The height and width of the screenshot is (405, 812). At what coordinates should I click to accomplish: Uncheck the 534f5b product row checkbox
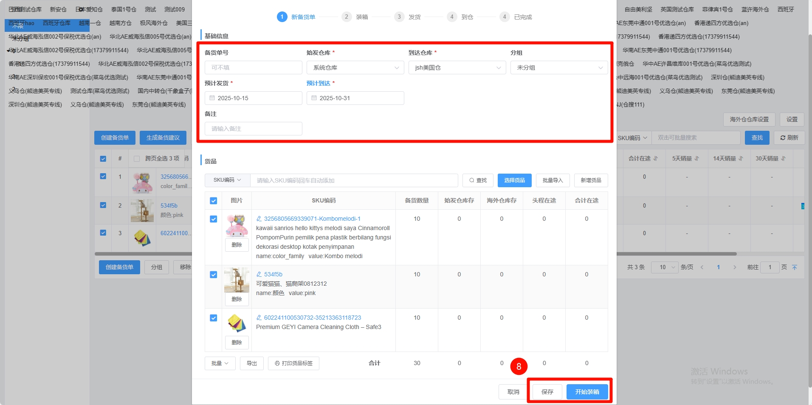click(x=214, y=275)
